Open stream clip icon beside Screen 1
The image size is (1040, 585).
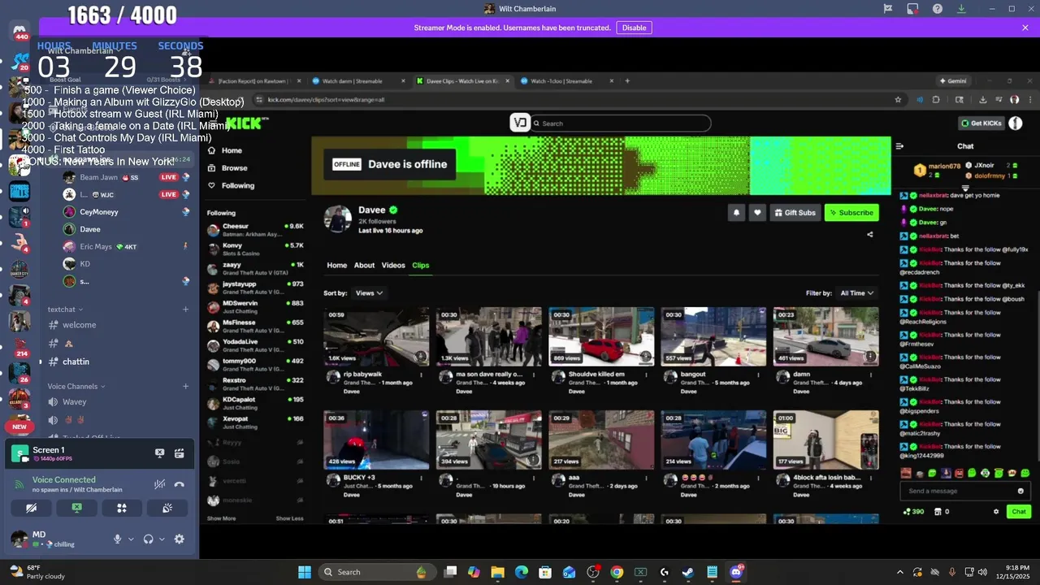[x=180, y=453]
